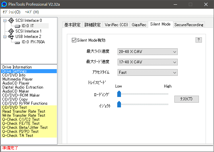
Task: Open the 最大ライト速度 dropdown
Action: click(x=147, y=52)
